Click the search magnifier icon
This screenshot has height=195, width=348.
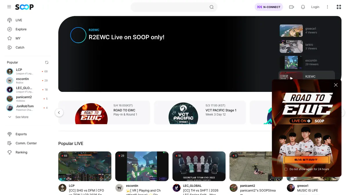click(211, 7)
